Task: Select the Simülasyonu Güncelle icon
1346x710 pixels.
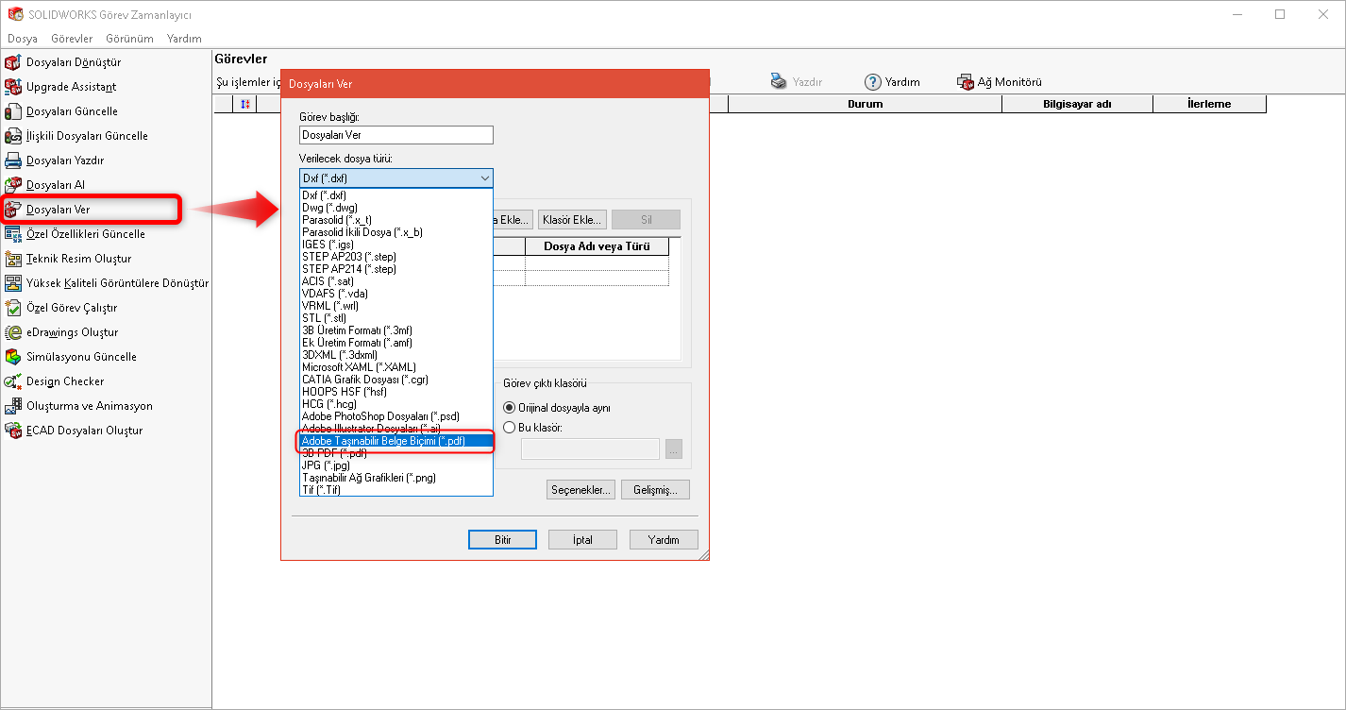Action: tap(13, 357)
